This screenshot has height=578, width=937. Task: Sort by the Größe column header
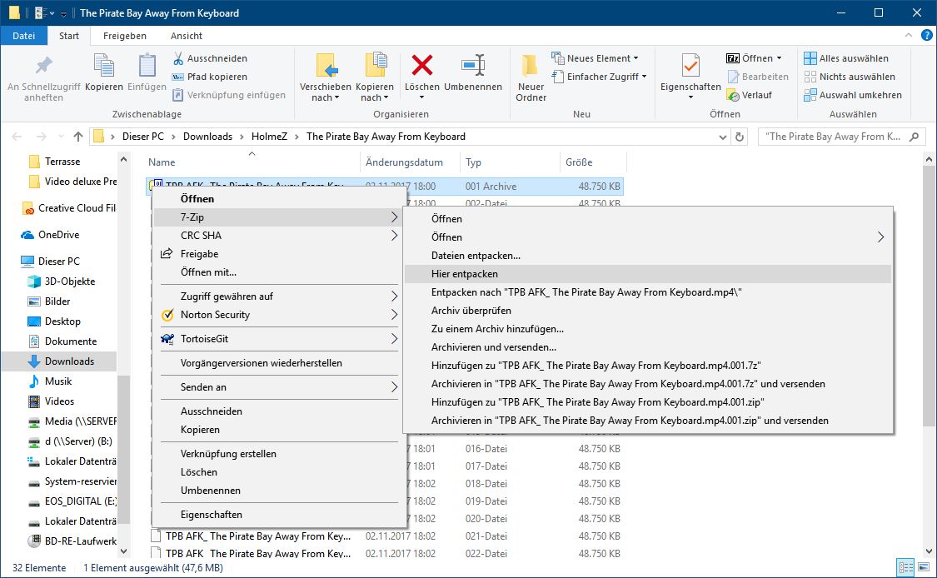pyautogui.click(x=593, y=162)
